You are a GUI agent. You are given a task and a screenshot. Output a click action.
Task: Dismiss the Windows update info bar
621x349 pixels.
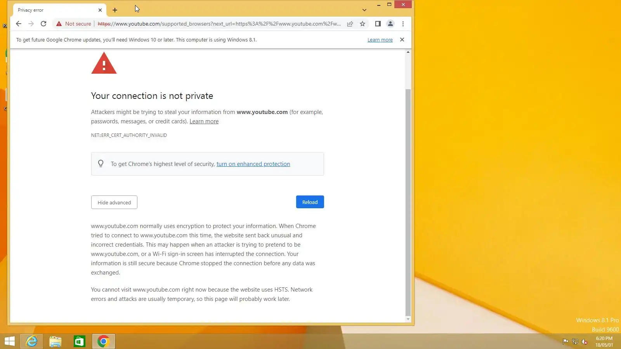coord(402,40)
